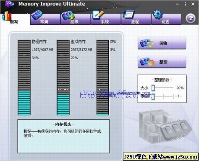Screen dimensions: 199x161
Task: Adjust the 大小 size slider handle
Action: tap(153, 88)
